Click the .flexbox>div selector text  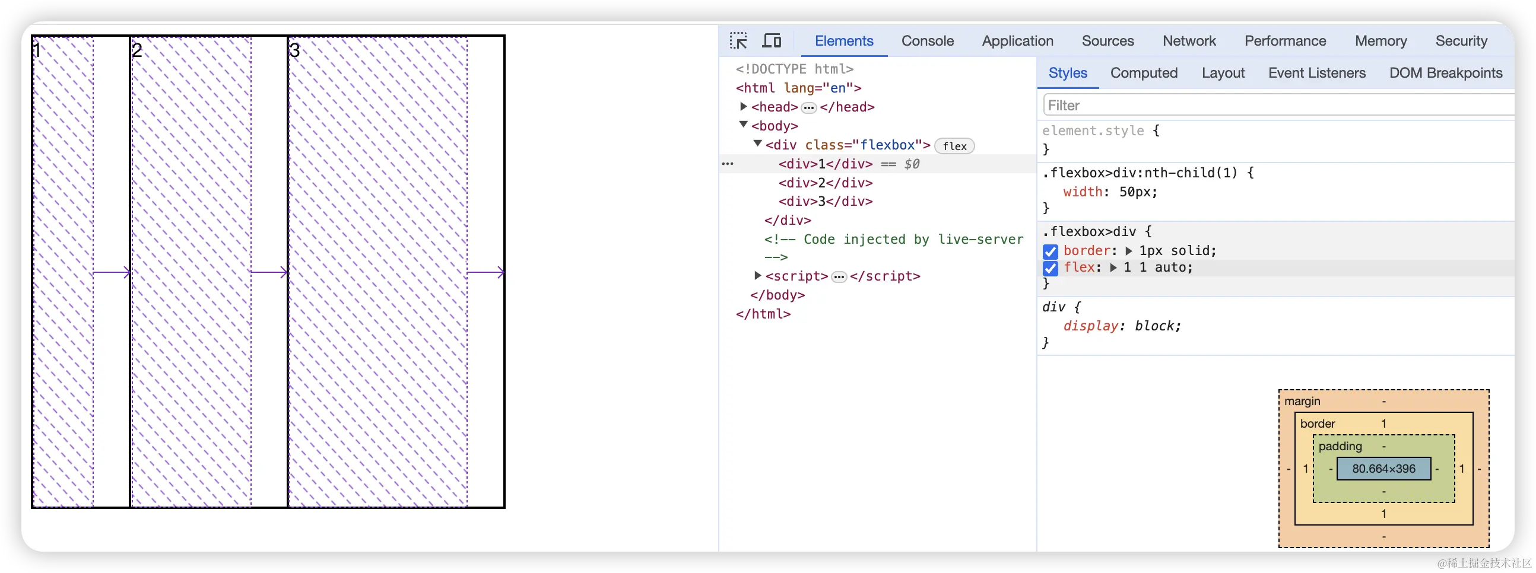point(1089,232)
